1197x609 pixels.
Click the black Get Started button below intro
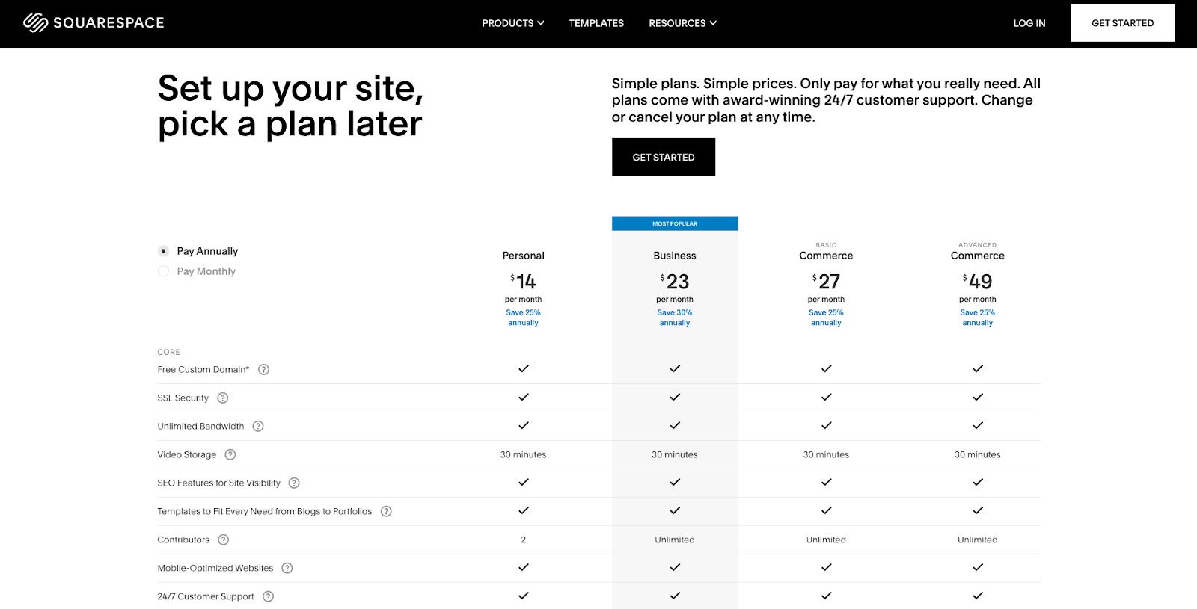coord(664,157)
